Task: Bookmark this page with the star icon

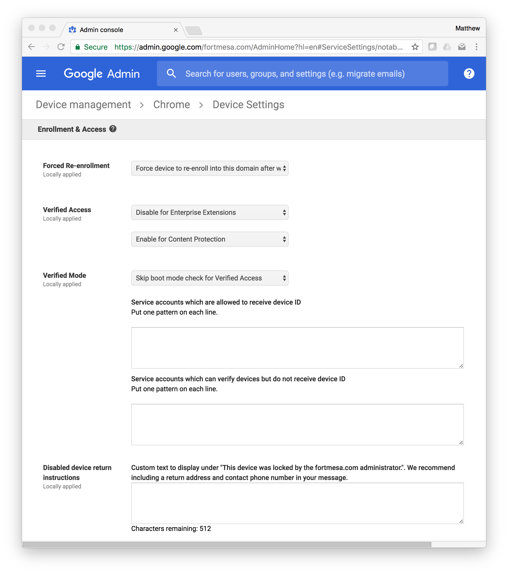Action: point(415,47)
